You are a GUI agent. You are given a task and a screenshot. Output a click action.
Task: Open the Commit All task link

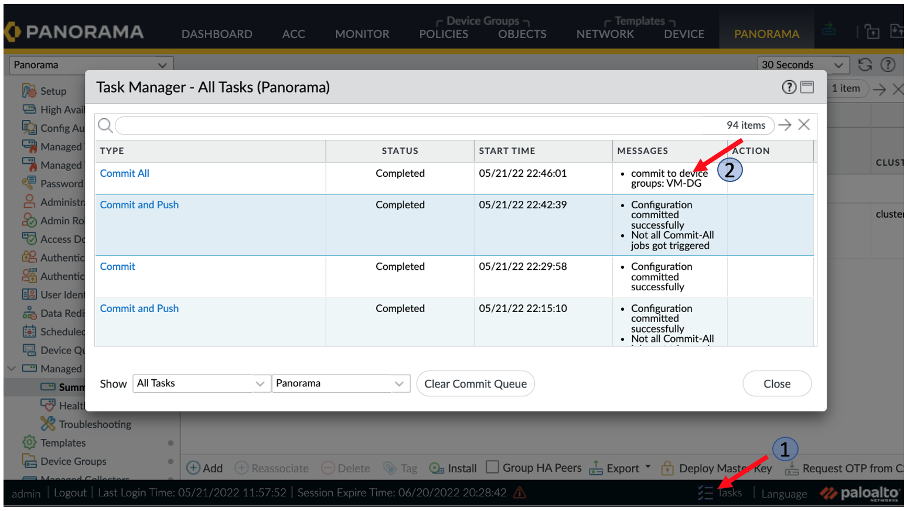click(x=125, y=173)
